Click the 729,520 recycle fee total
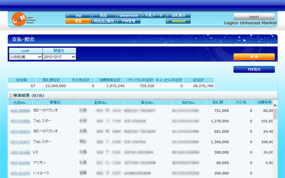Image resolution: width=285 pixels, height=178 pixels. (x=147, y=86)
